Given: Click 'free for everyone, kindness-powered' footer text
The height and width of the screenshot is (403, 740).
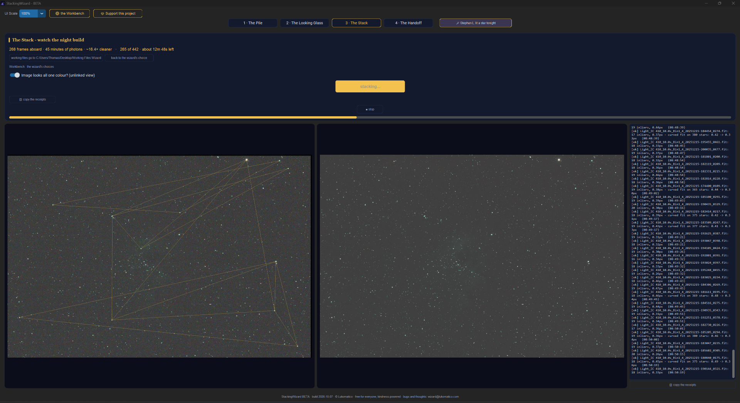Looking at the screenshot, I should tap(378, 396).
